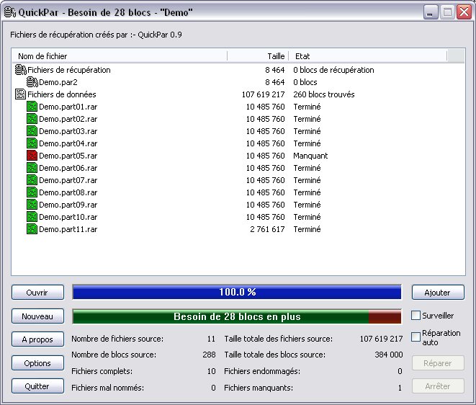
Task: Click the green icon of Demo.part10.rar
Action: (32, 217)
